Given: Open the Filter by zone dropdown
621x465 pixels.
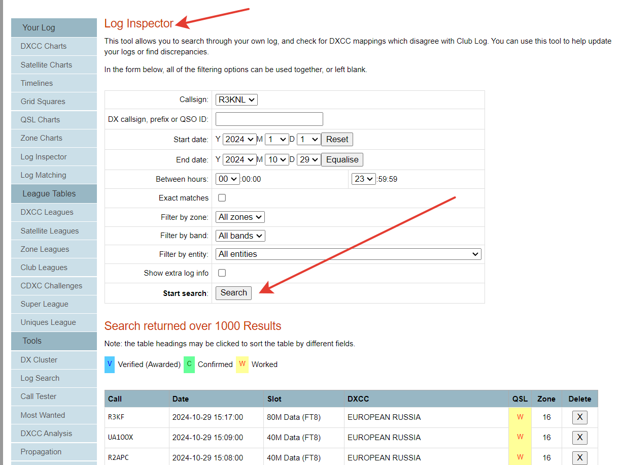Looking at the screenshot, I should pyautogui.click(x=240, y=217).
